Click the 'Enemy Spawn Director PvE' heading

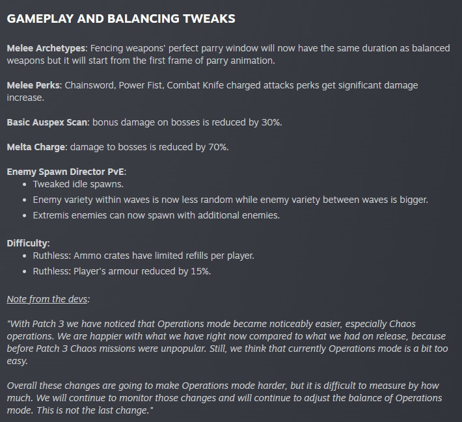pyautogui.click(x=66, y=172)
